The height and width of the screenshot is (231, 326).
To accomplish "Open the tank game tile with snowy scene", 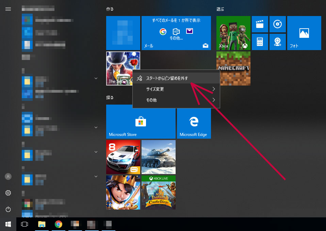I will (x=159, y=157).
